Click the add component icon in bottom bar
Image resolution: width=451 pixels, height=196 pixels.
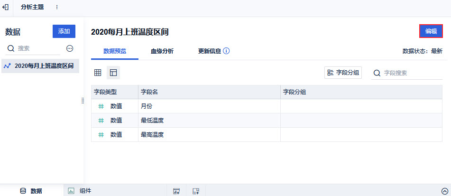(x=176, y=191)
